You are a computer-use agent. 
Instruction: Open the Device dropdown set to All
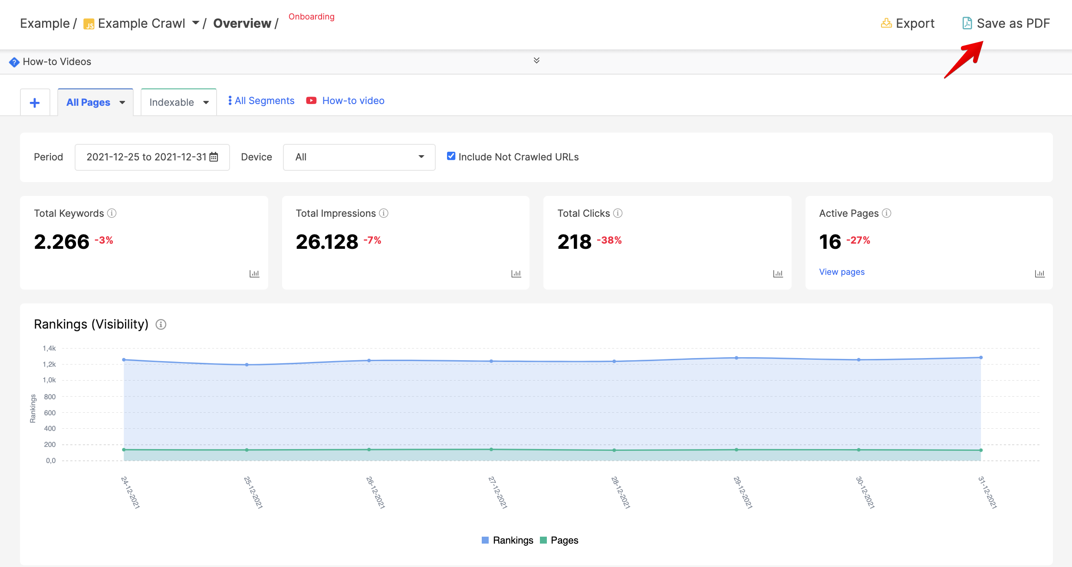pos(359,157)
